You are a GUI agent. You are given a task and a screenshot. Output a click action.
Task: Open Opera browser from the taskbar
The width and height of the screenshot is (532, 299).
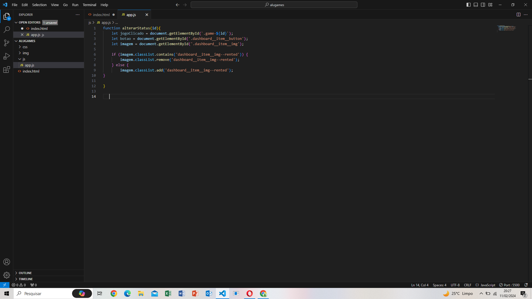(x=249, y=293)
